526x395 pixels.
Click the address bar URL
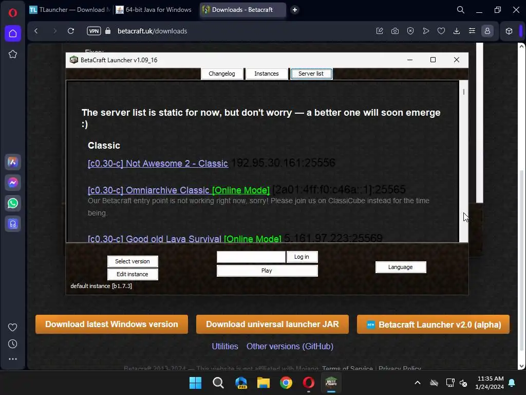coord(152,31)
